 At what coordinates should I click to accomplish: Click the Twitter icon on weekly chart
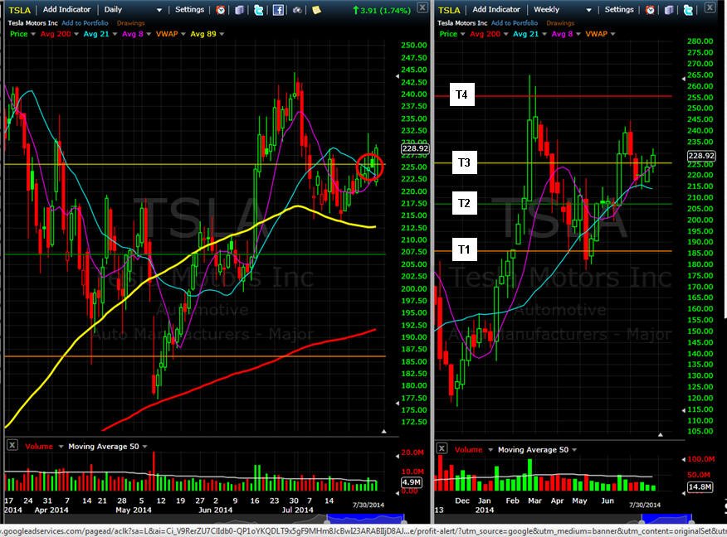(x=688, y=10)
